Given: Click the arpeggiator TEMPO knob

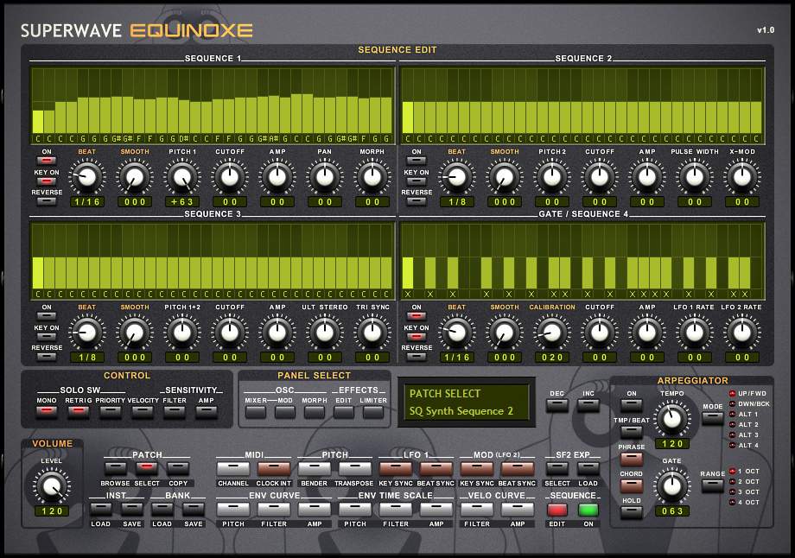Looking at the screenshot, I should pos(671,420).
